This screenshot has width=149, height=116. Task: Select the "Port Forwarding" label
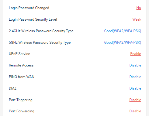click(22, 111)
